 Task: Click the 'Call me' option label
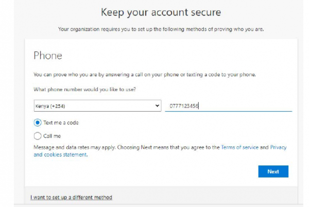pyautogui.click(x=52, y=136)
